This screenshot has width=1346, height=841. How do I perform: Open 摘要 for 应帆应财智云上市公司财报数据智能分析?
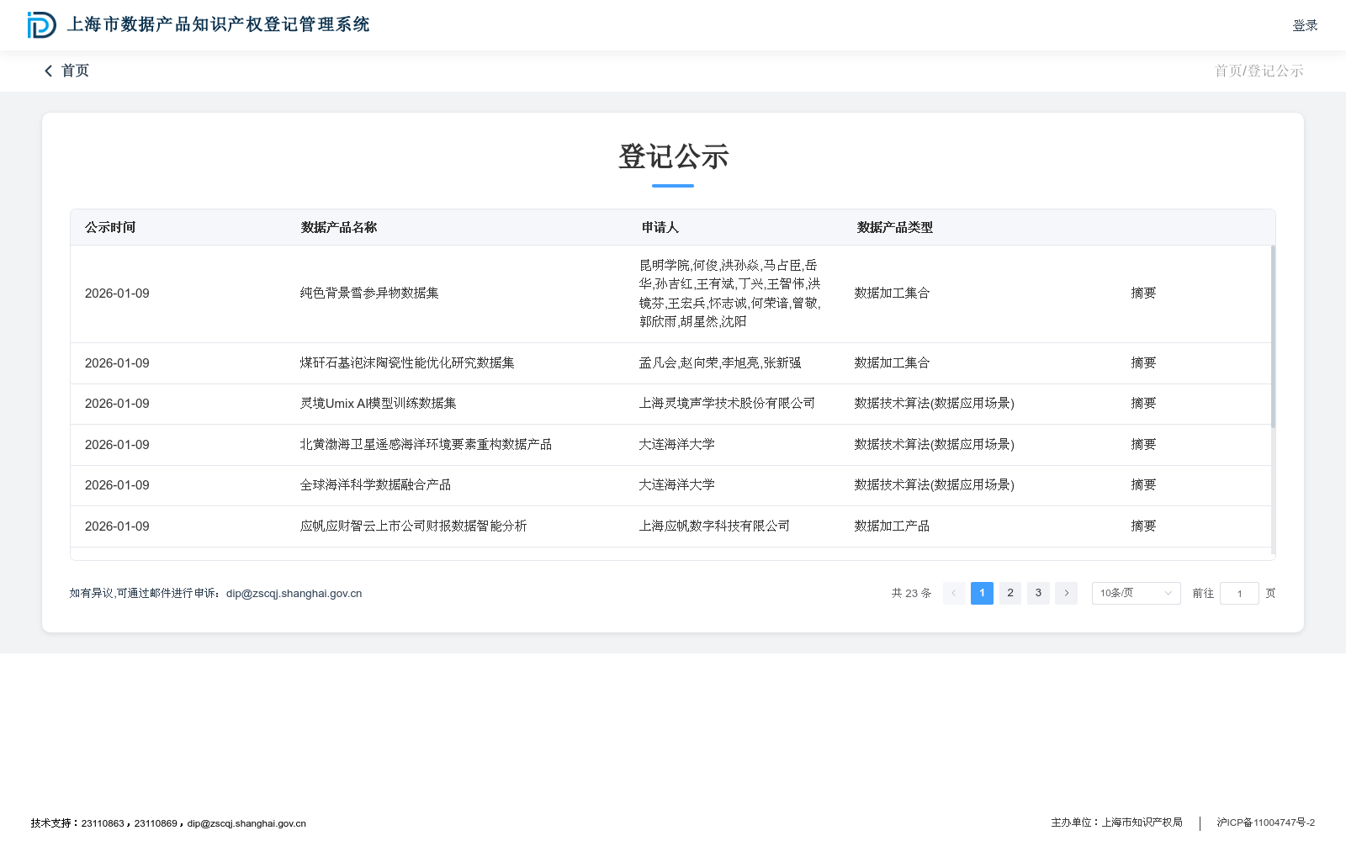click(x=1143, y=526)
